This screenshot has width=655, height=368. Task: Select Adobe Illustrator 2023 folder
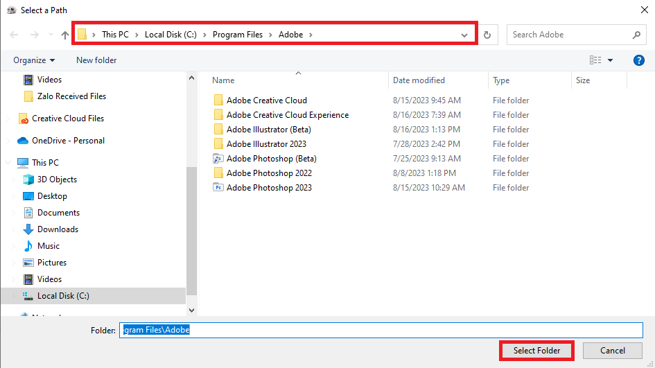(x=266, y=144)
